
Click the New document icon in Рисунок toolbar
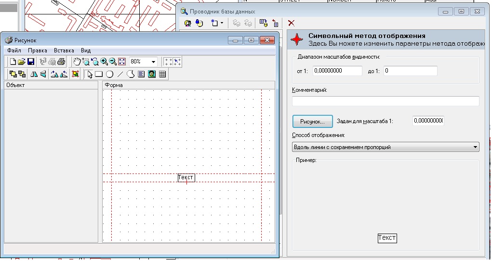[x=13, y=62]
